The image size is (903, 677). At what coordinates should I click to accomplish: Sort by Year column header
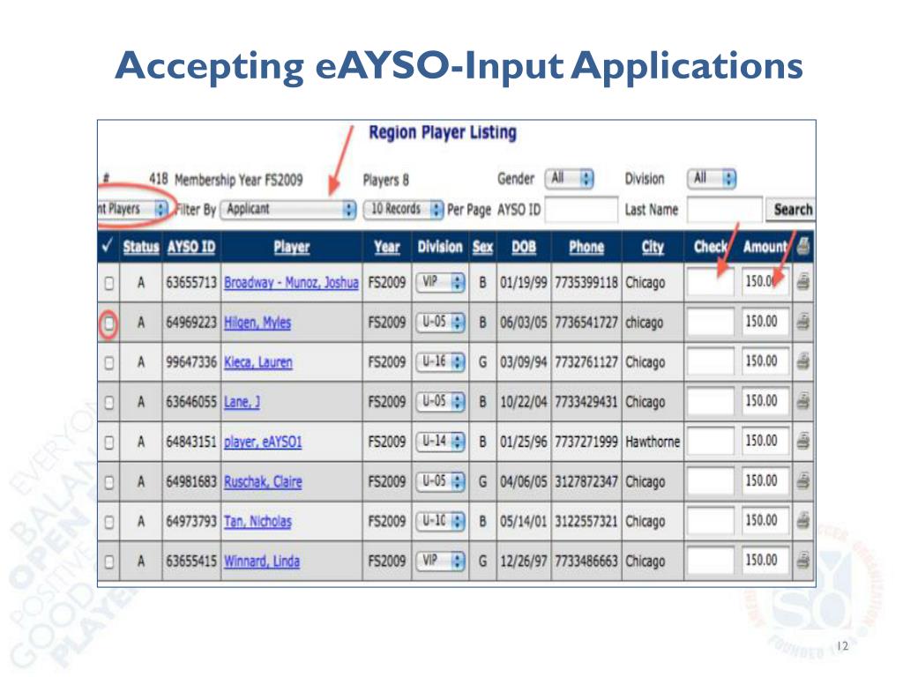(386, 247)
